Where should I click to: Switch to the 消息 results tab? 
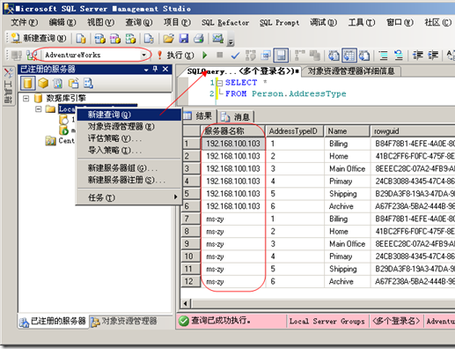click(236, 117)
